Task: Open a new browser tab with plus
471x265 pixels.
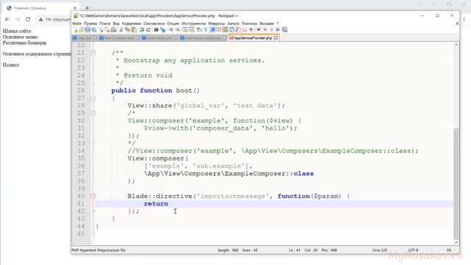Action: click(x=87, y=8)
